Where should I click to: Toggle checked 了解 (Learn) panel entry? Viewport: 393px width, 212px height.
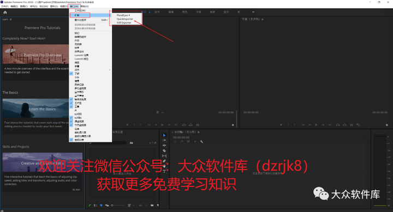91,74
